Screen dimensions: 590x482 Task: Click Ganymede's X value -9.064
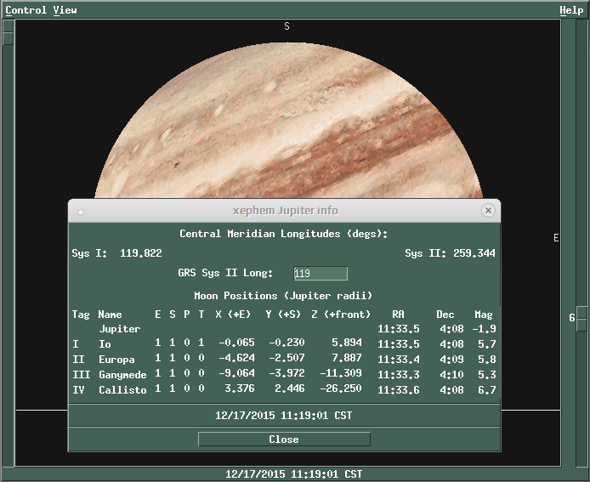point(236,373)
